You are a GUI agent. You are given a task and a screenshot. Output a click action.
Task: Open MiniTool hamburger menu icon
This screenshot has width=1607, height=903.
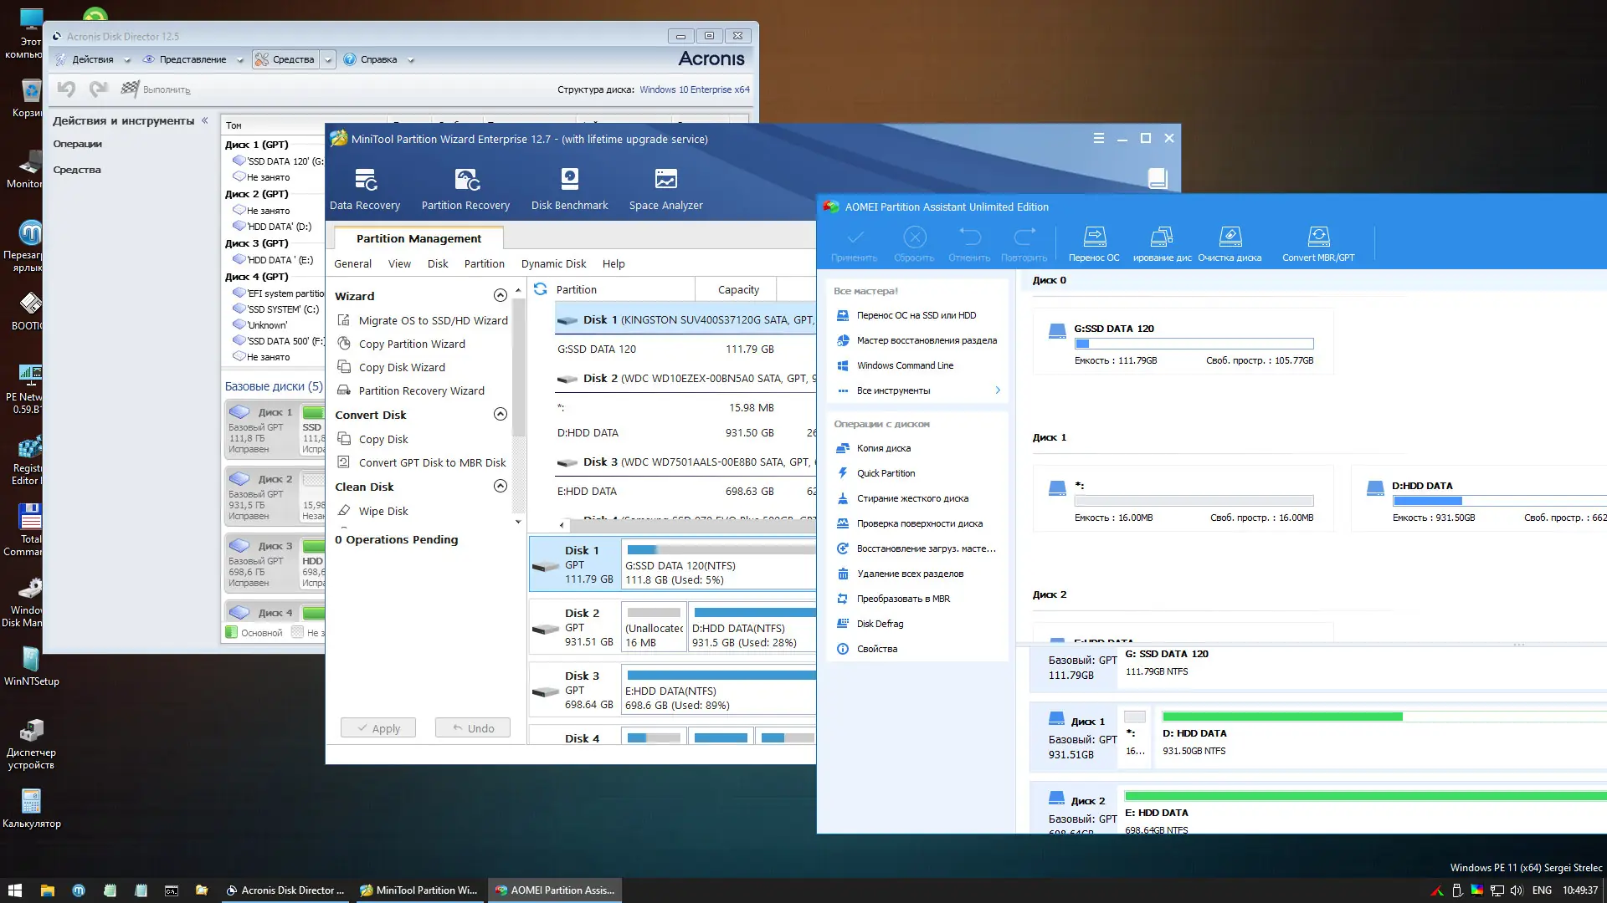pos(1098,139)
